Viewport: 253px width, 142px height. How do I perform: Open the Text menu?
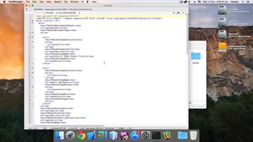pos(42,2)
